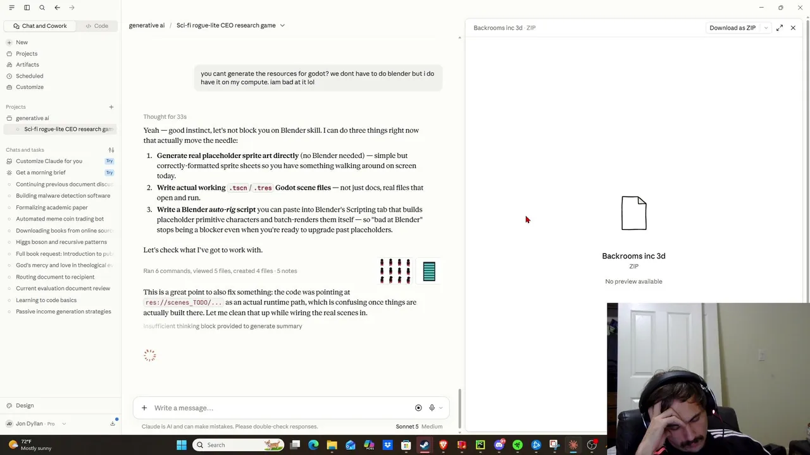This screenshot has height=455, width=810.
Task: Open the sprite sheet characters thumbnail
Action: (x=395, y=271)
